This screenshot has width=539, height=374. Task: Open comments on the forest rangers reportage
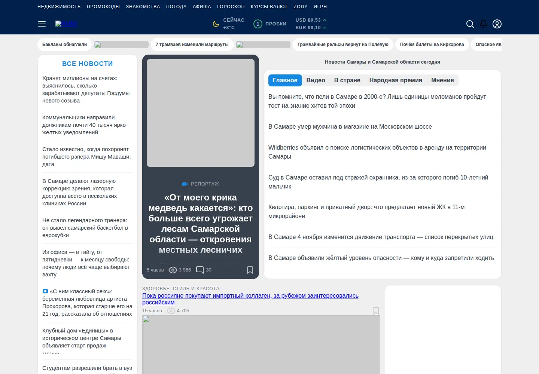click(204, 270)
